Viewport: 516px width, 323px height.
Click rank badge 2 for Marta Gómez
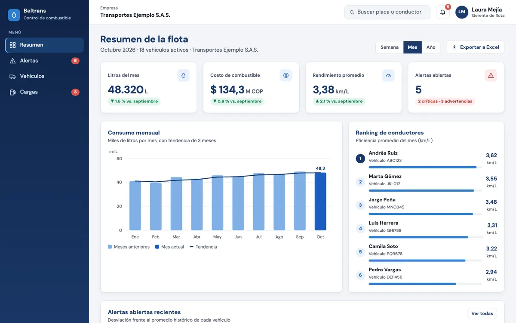pyautogui.click(x=360, y=182)
